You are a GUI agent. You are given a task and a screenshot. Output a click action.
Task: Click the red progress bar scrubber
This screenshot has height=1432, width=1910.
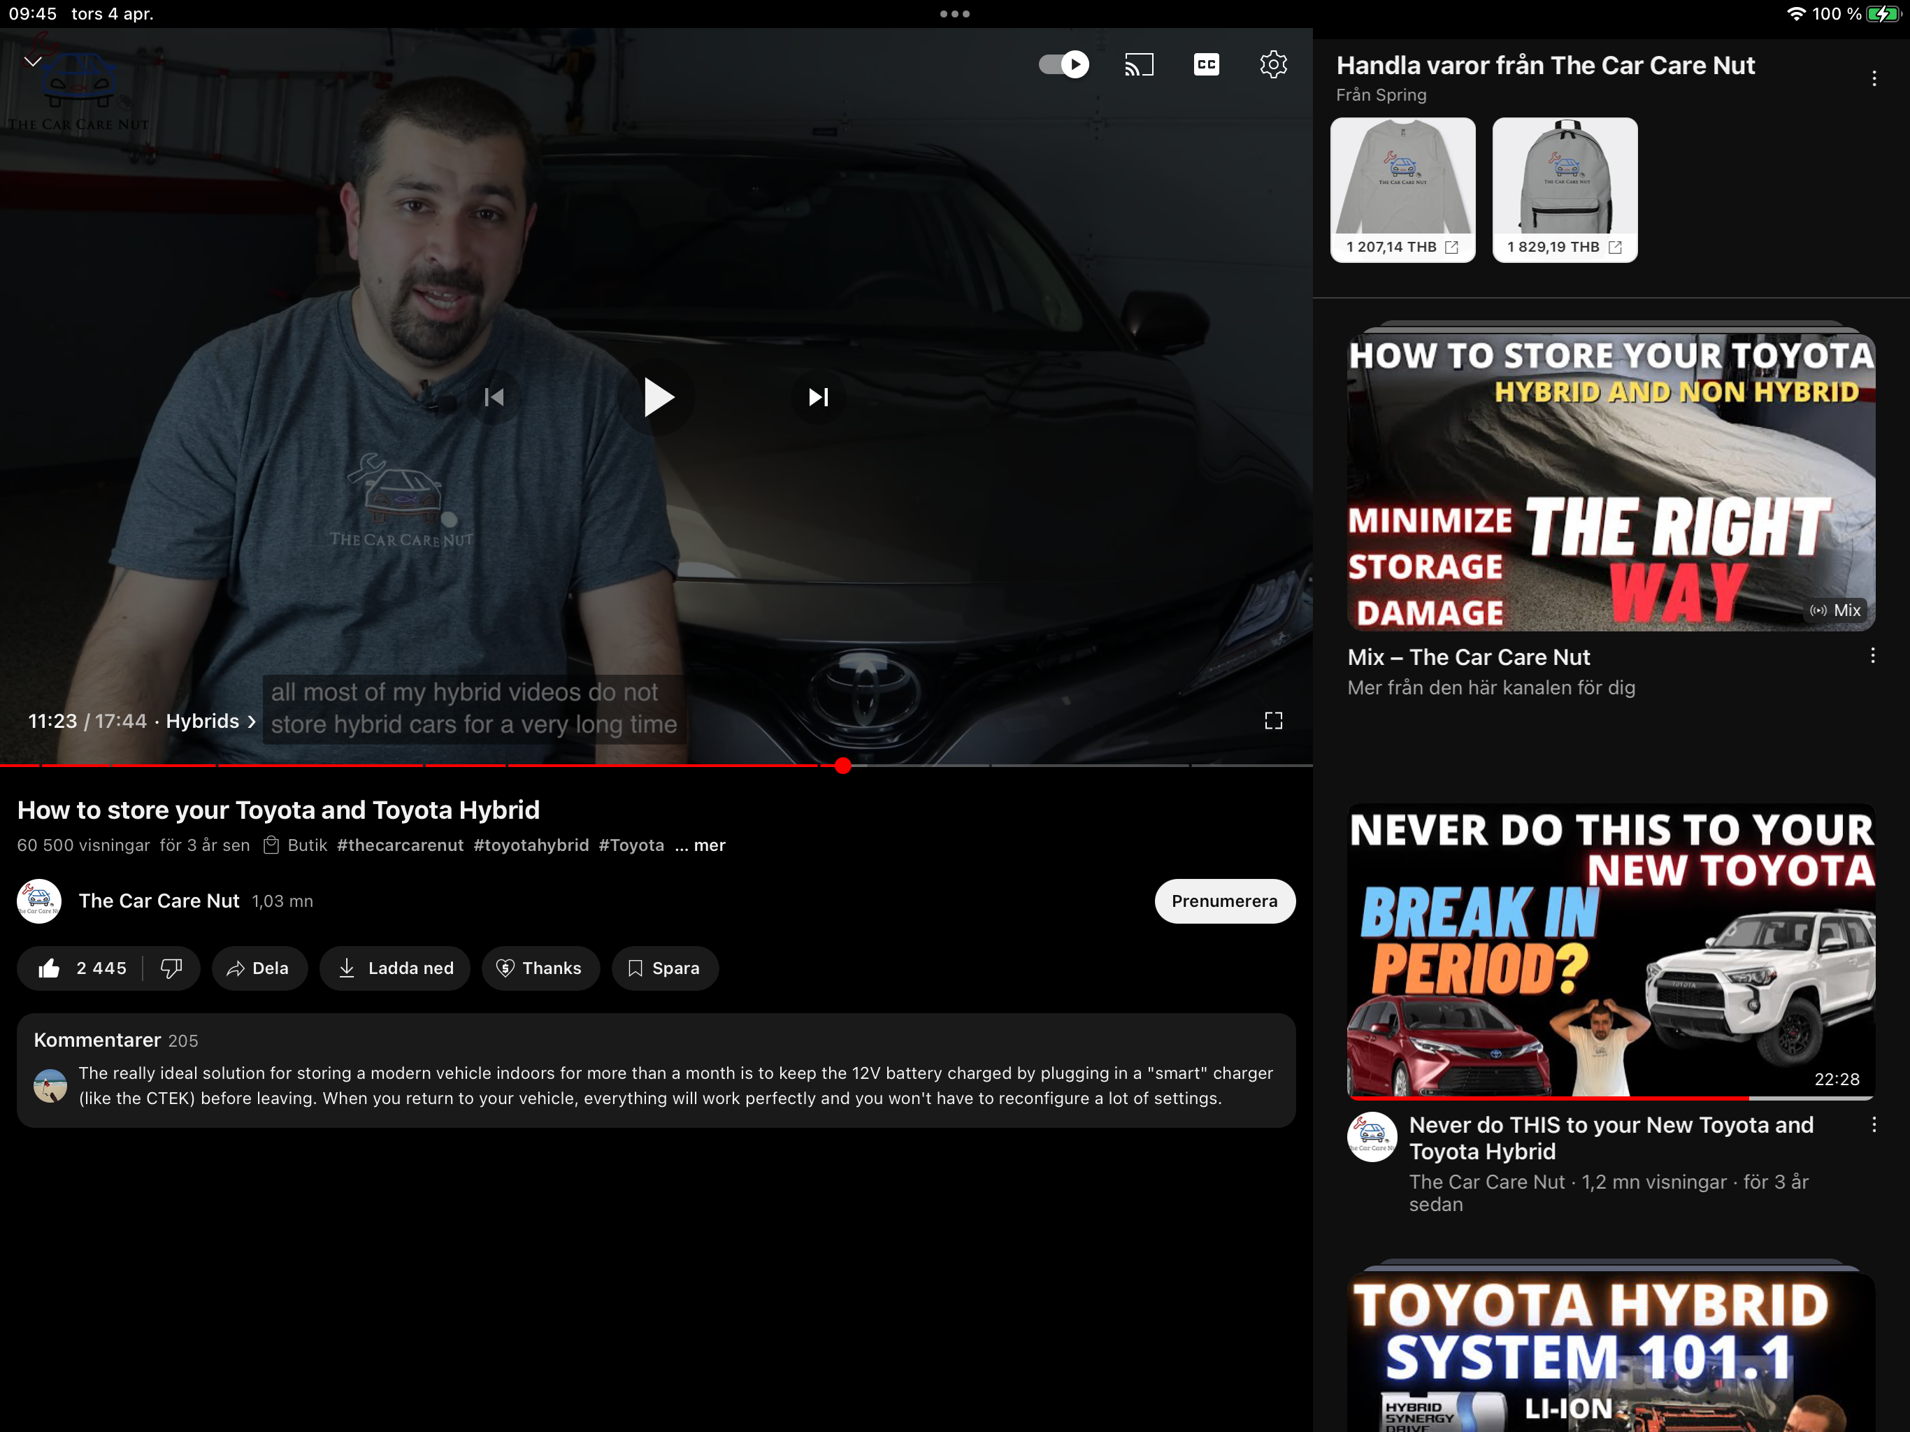tap(842, 765)
